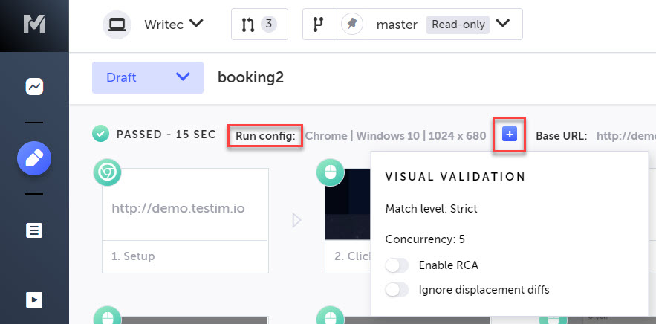Click the Run config label
This screenshot has height=324, width=656.
pos(265,135)
